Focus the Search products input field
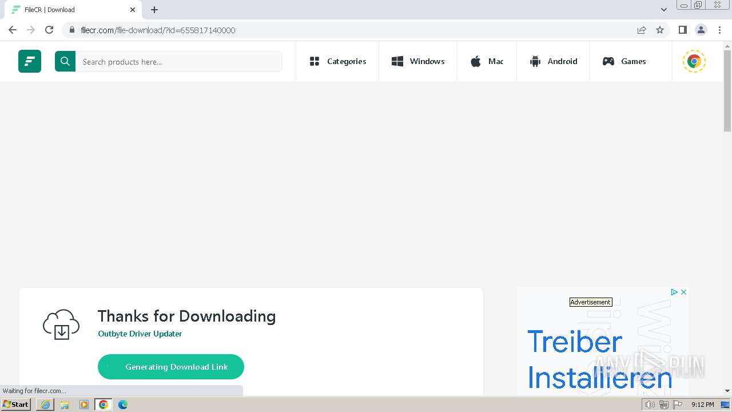732x412 pixels. coord(178,61)
